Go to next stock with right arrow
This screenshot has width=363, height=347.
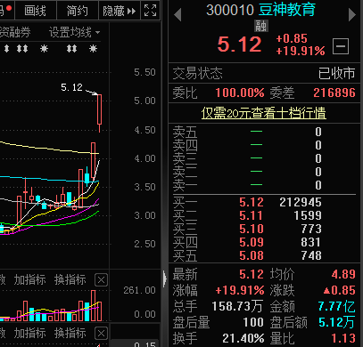pos(352,14)
